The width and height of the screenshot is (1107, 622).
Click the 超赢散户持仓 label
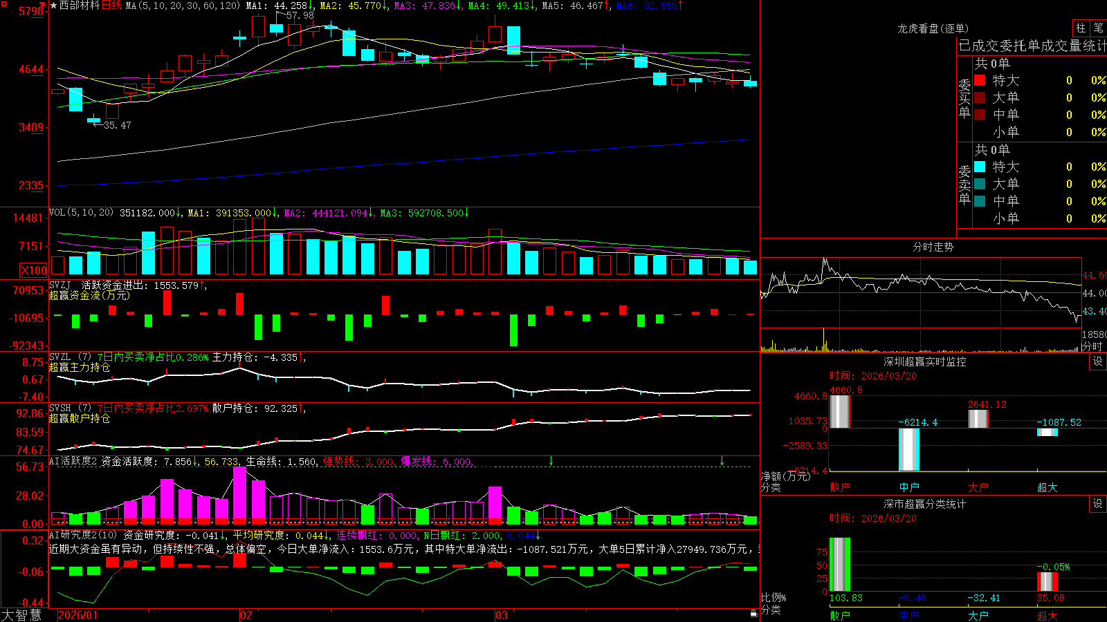(80, 418)
